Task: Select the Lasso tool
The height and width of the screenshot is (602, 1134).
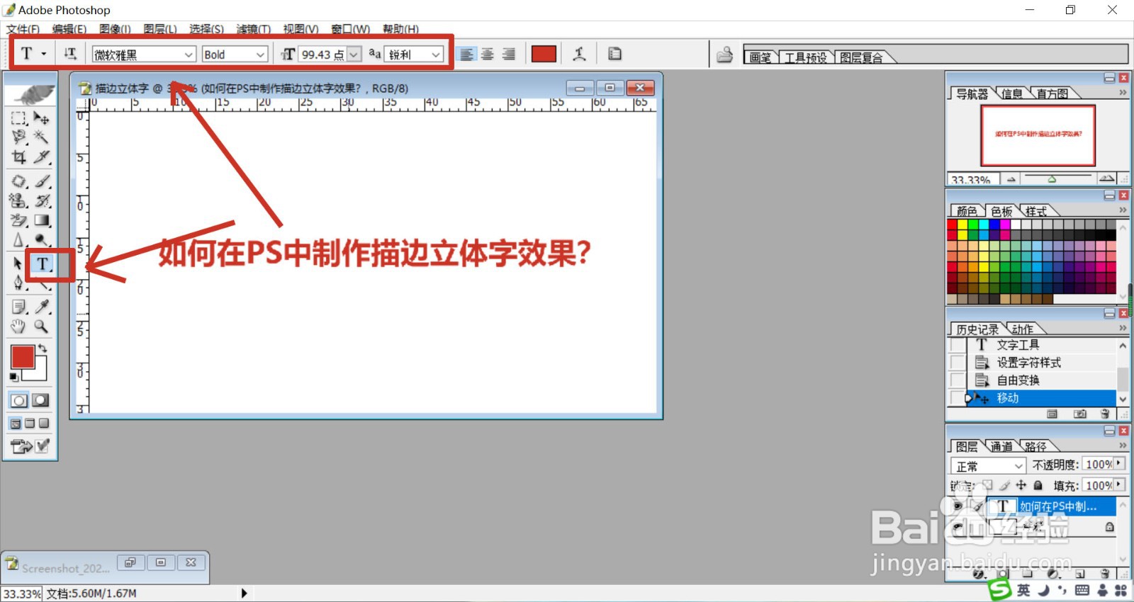Action: click(19, 137)
